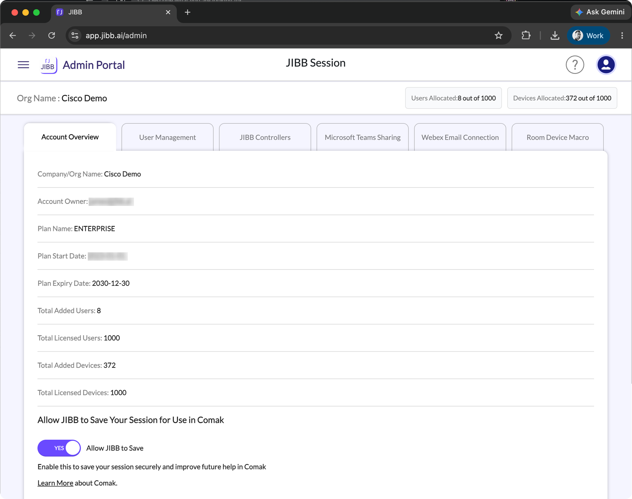Click the Total Added Devices: 372 row

click(x=315, y=365)
